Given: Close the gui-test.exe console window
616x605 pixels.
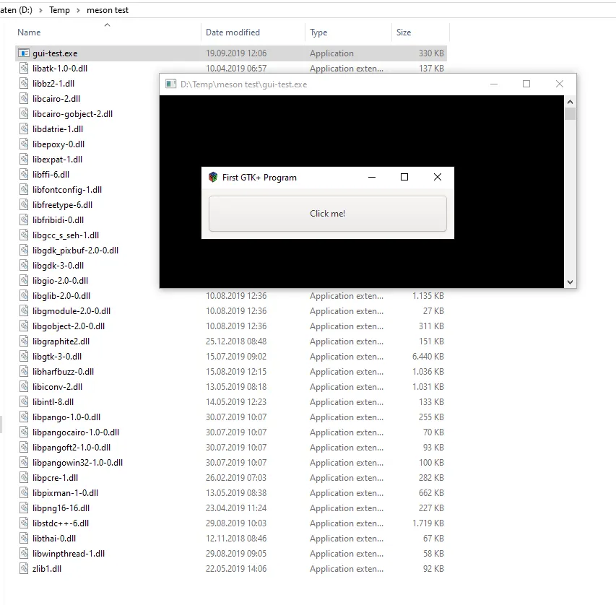Looking at the screenshot, I should point(560,84).
